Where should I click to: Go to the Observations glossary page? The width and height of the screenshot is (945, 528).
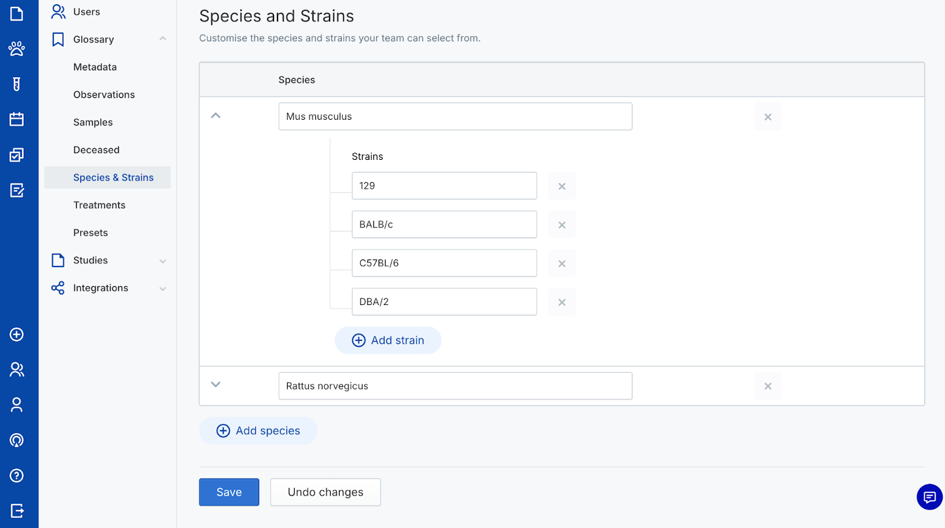click(104, 95)
